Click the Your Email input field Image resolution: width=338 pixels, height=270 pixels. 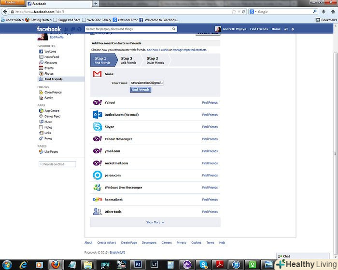coord(146,82)
